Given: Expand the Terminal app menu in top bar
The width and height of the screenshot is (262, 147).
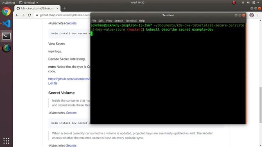Looking at the screenshot, I should (29, 2).
